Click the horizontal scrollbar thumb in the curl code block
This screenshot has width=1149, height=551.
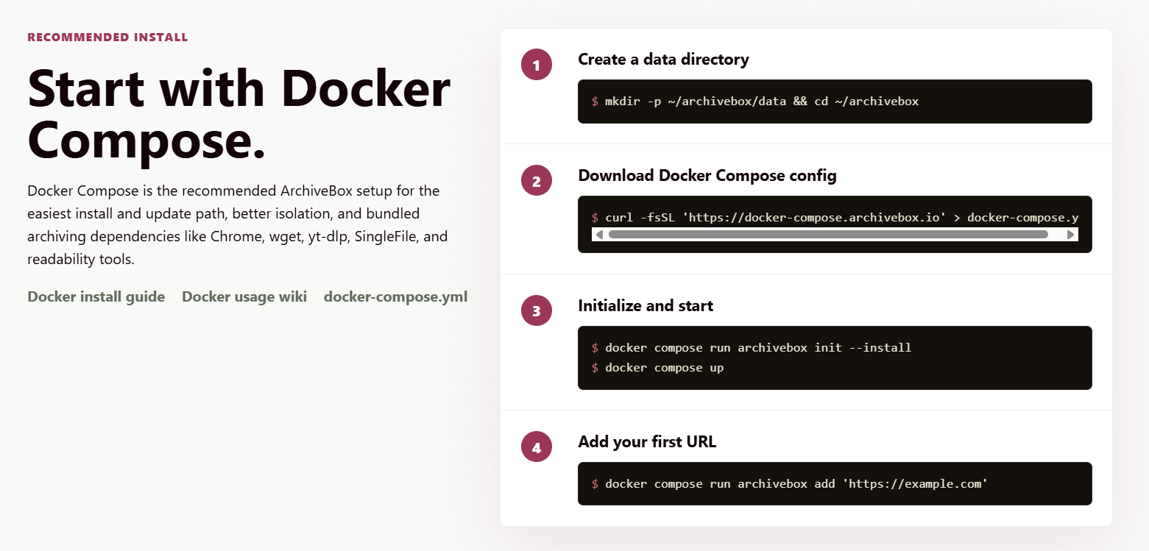[828, 235]
